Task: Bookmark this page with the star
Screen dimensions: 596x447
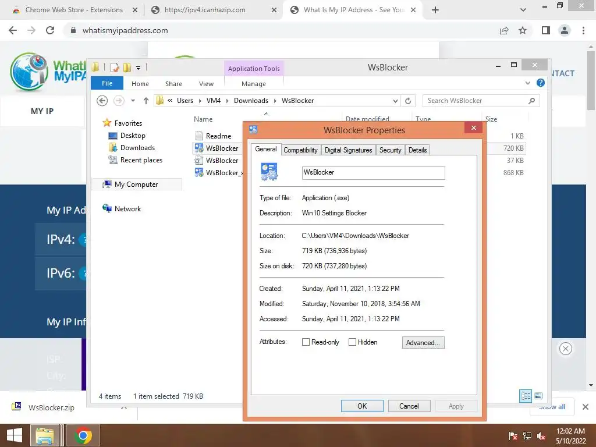Action: 523,30
